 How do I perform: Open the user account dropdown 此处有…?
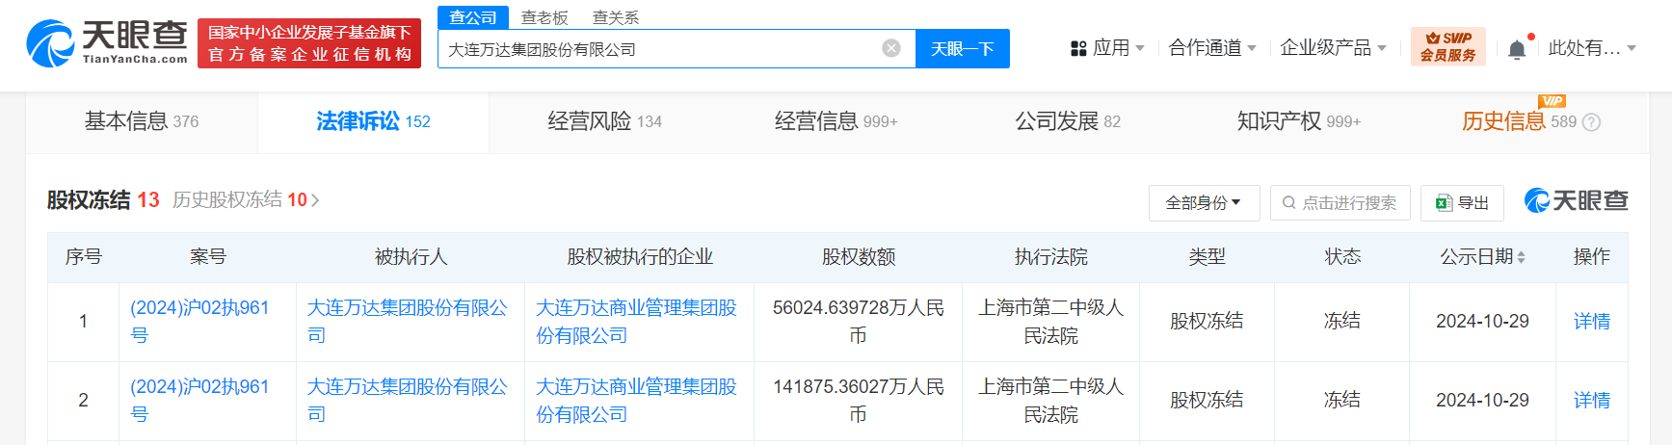[1592, 48]
